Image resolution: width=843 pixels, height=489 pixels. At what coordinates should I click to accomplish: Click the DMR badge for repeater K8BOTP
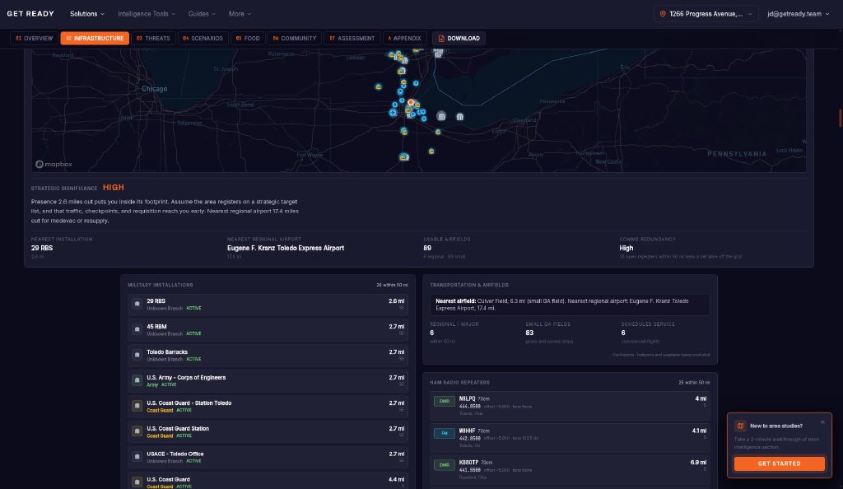(444, 465)
